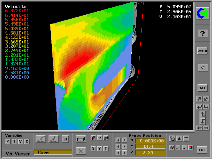Screen dimensions: 212x159
Task: Open help with the question mark
Action: 202,33
